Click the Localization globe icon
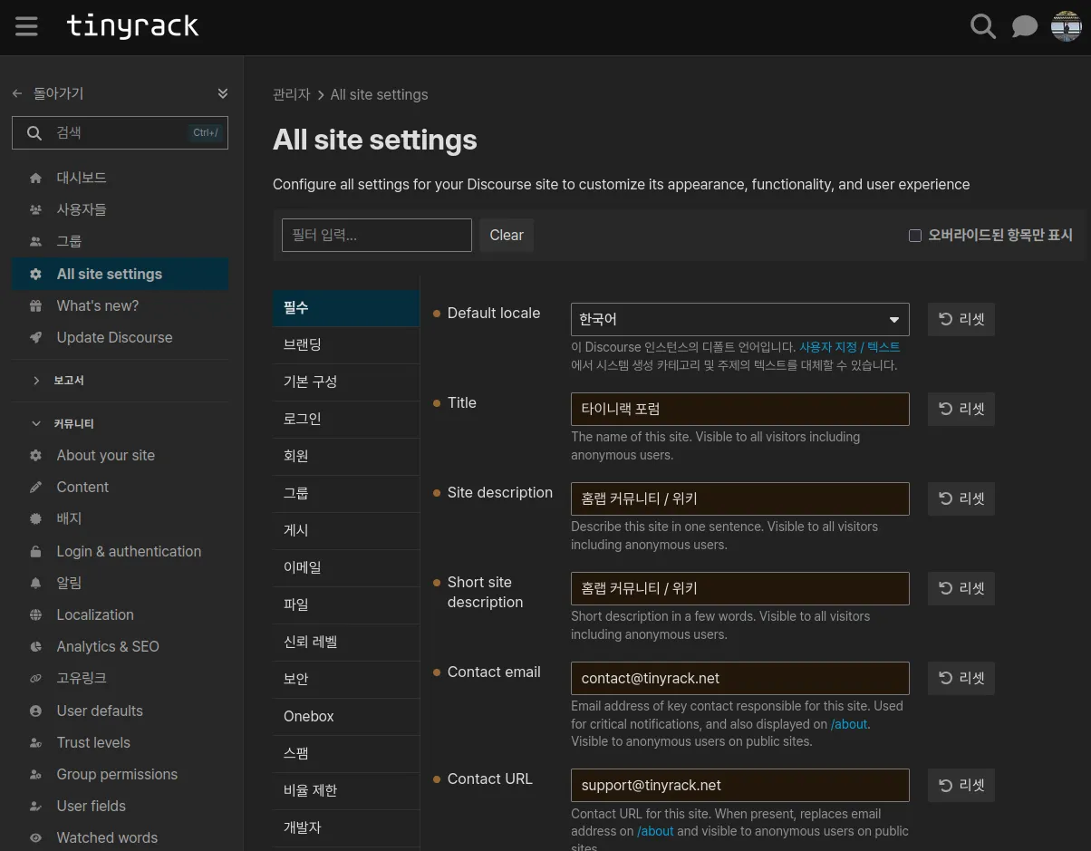 point(35,614)
